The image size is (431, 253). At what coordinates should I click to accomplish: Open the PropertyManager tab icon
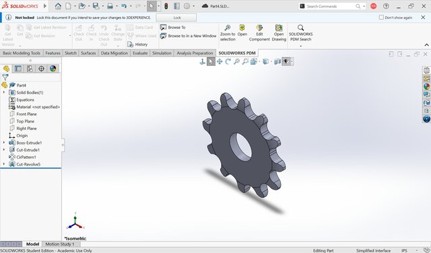tap(18, 69)
